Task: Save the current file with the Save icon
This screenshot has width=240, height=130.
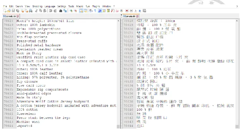Action: [13, 11]
